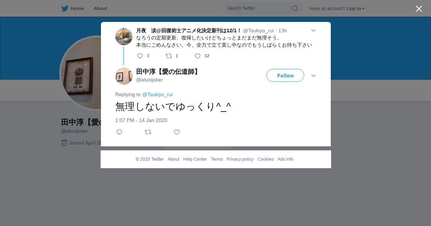Open the Privacy policy footer link
This screenshot has height=226, width=431.
coord(240,159)
